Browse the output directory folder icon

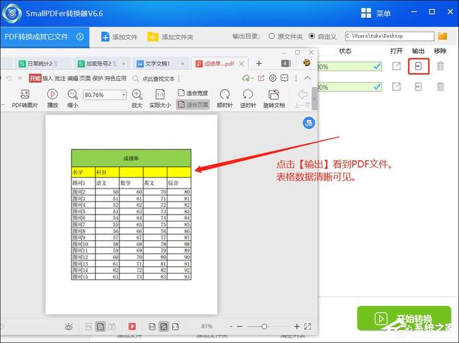click(x=443, y=36)
